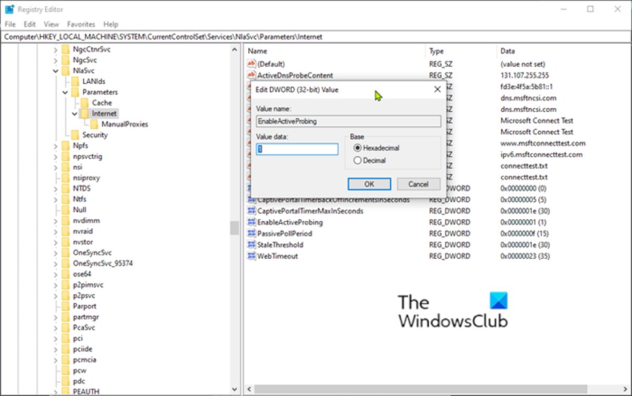Open the Edit menu

coord(29,24)
